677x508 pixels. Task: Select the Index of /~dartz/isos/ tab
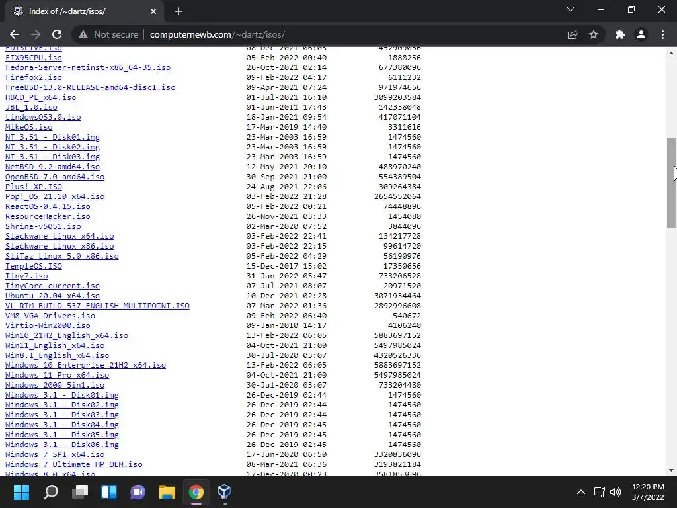coord(84,11)
